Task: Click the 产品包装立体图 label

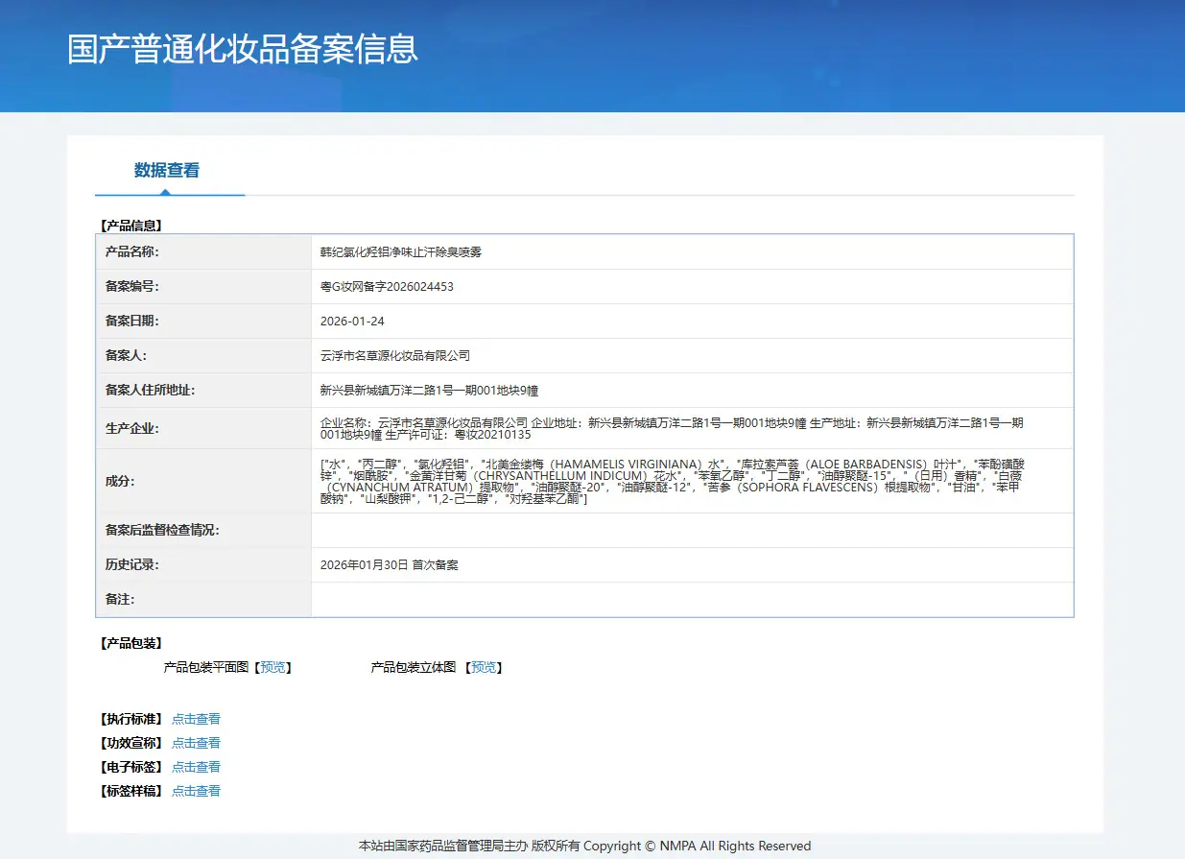Action: [x=414, y=668]
